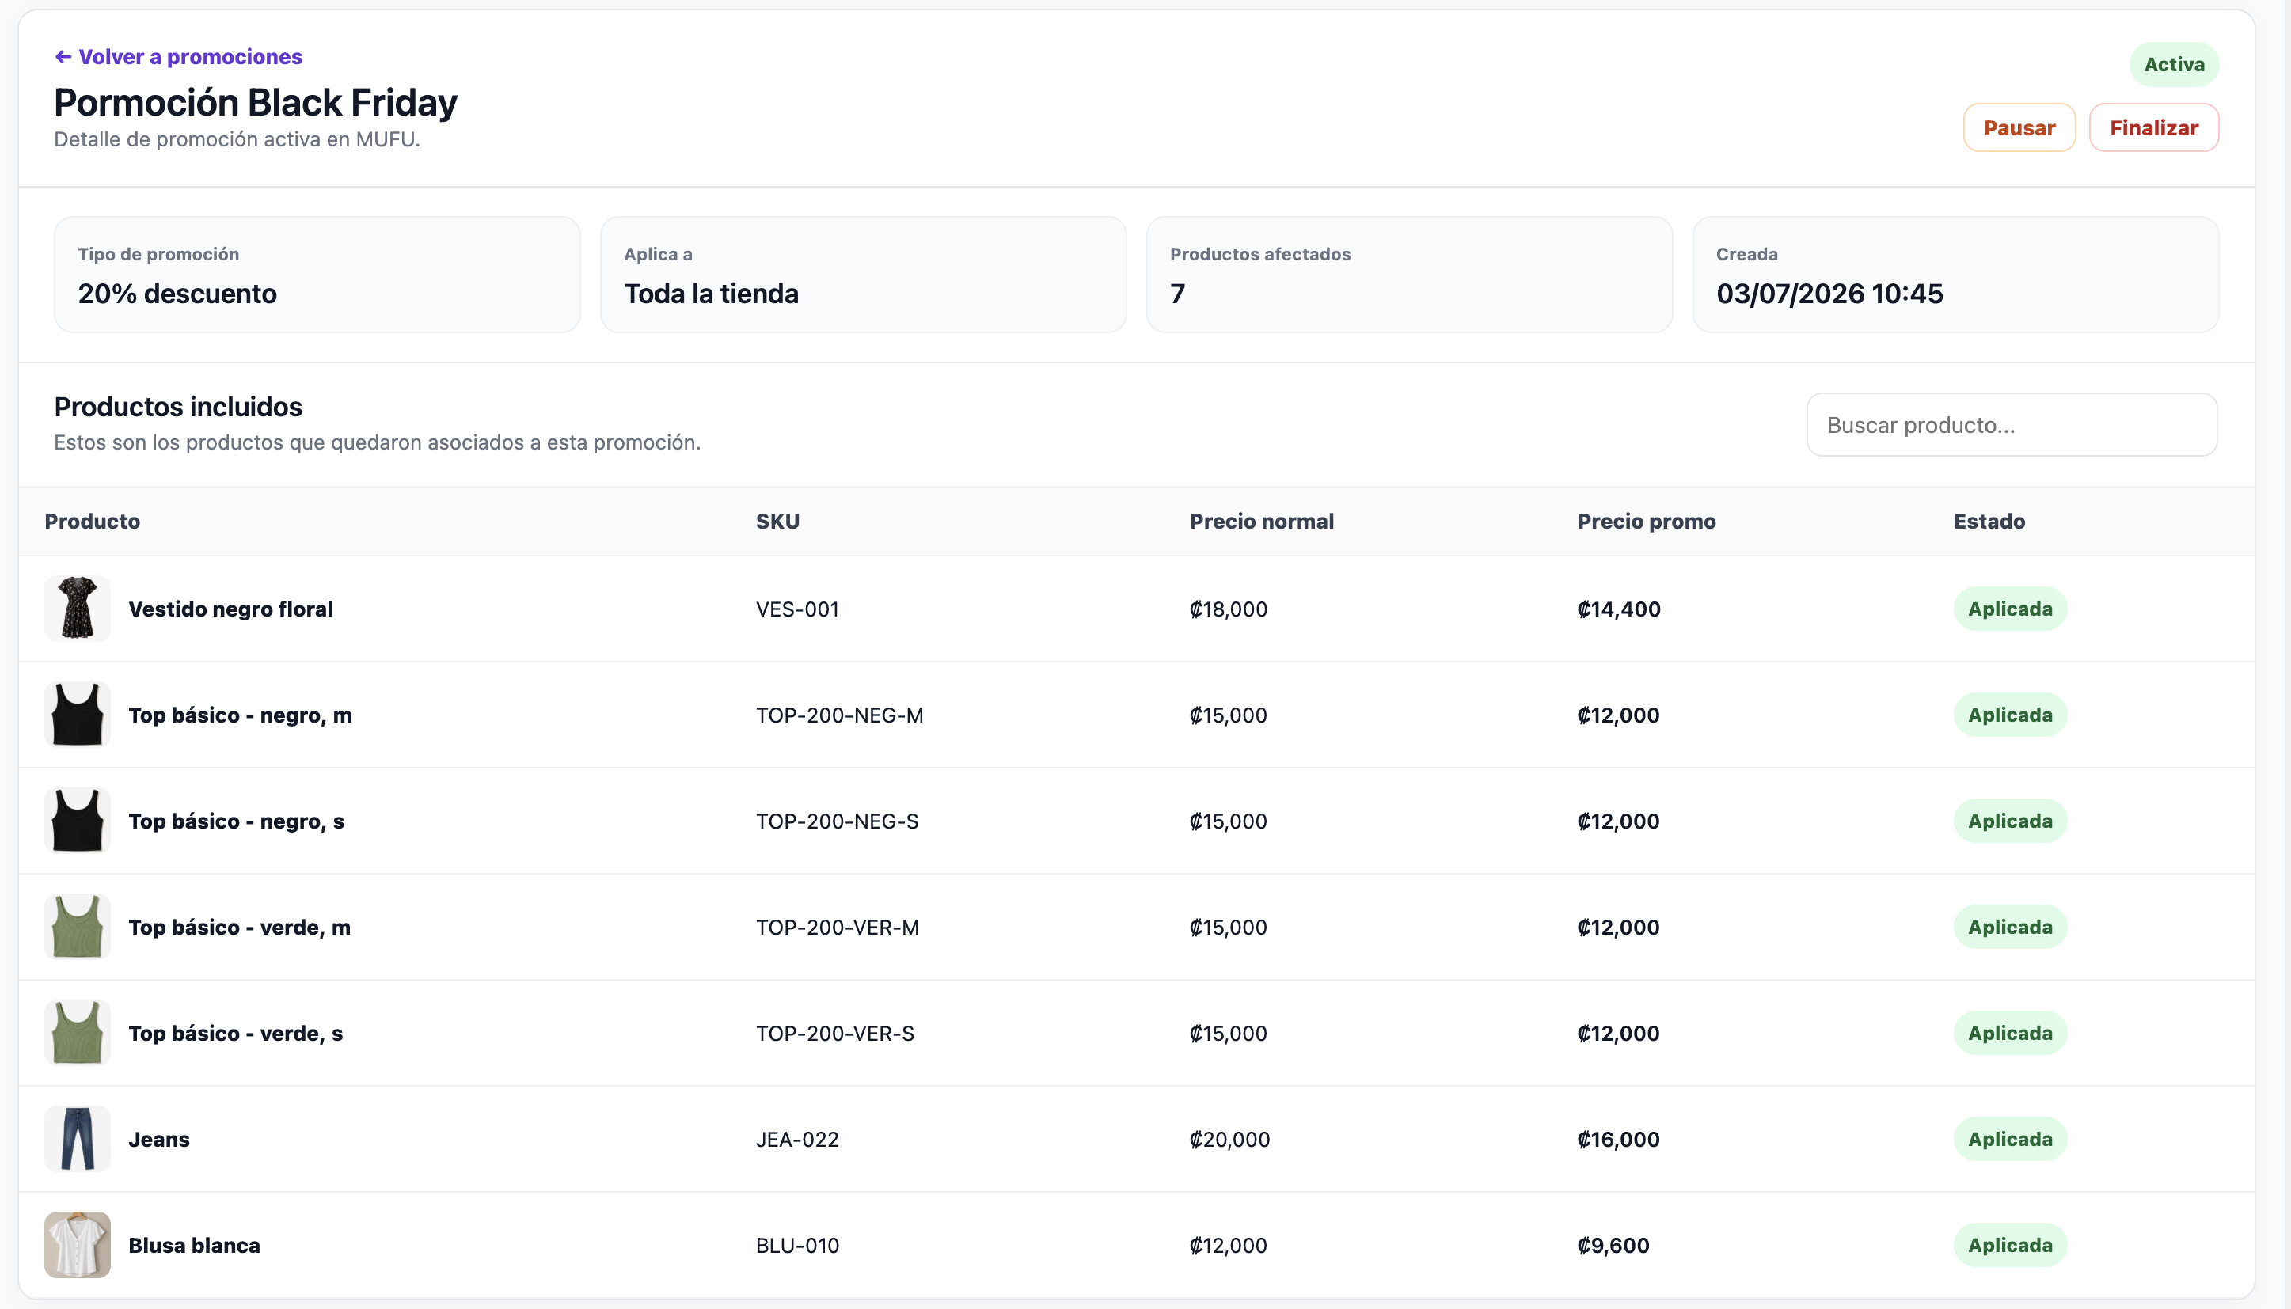This screenshot has height=1309, width=2291.
Task: Click the Precio promo column header
Action: click(x=1647, y=522)
